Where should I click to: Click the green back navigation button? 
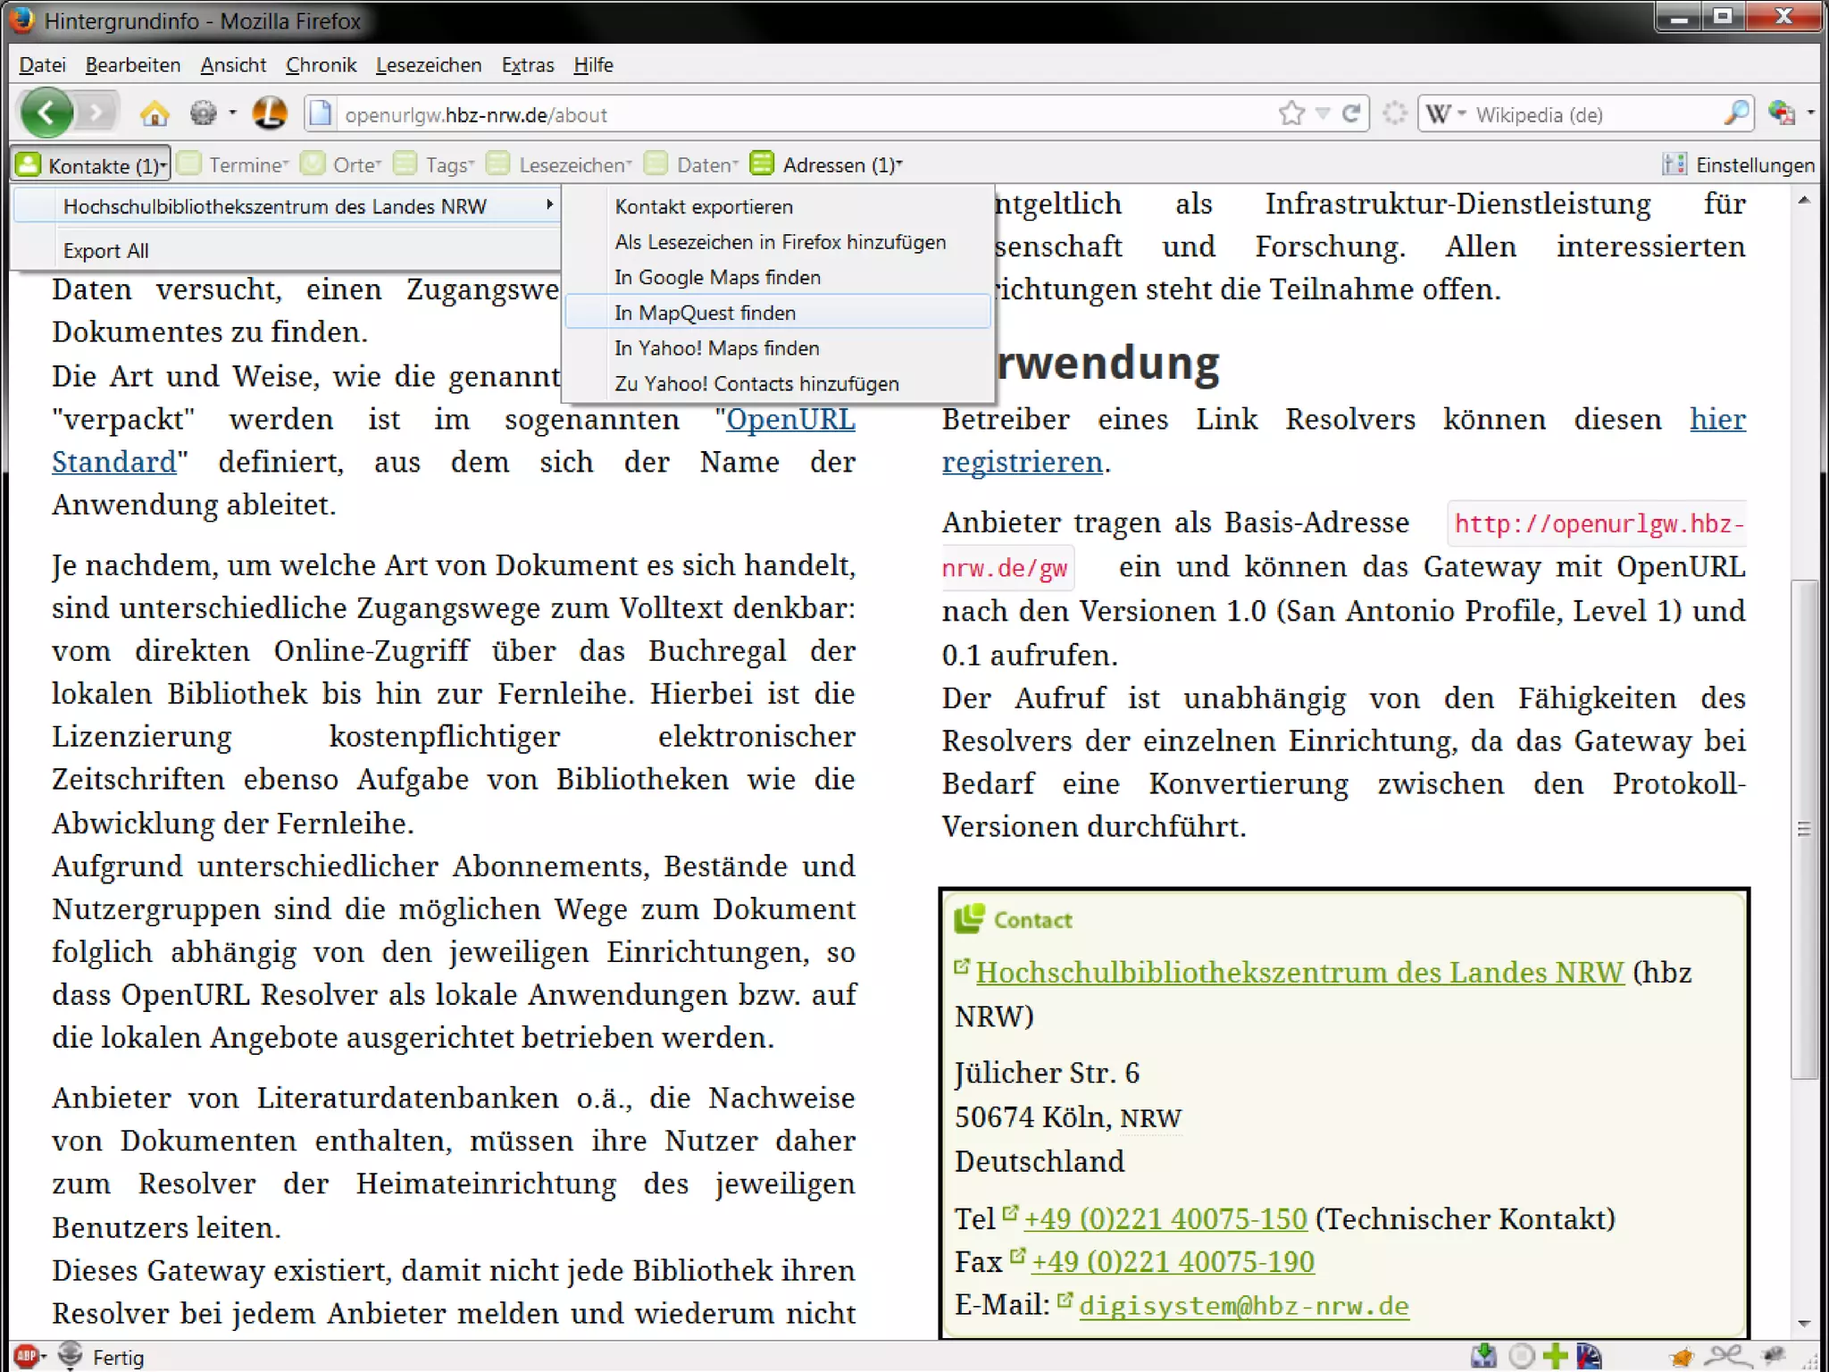[46, 113]
